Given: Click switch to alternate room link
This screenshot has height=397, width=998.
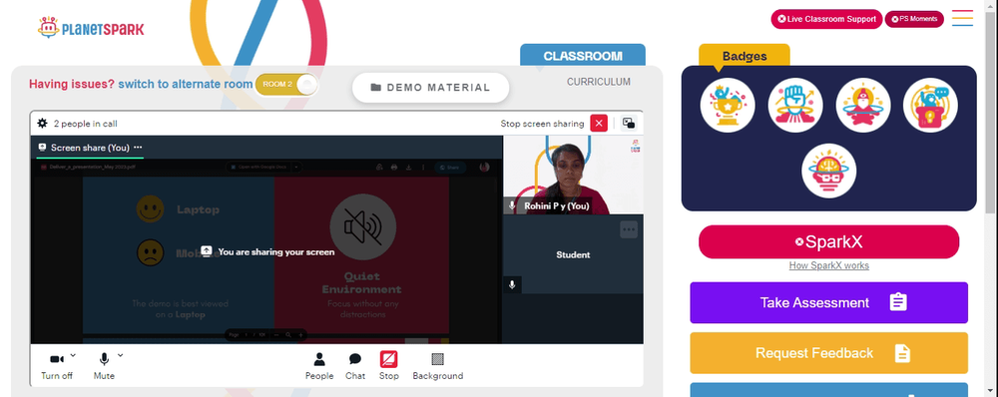Looking at the screenshot, I should [x=186, y=84].
